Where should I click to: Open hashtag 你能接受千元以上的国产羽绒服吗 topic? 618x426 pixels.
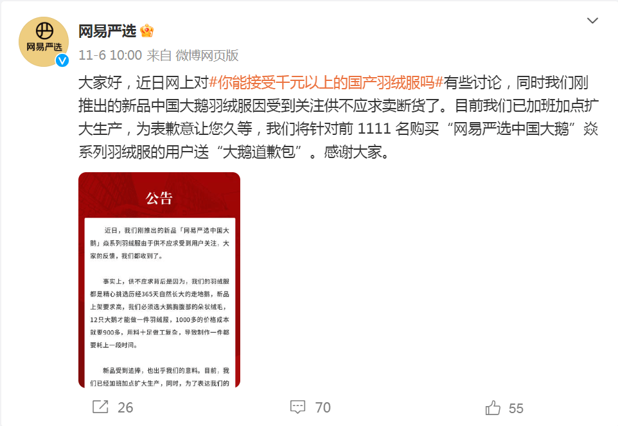coord(326,83)
